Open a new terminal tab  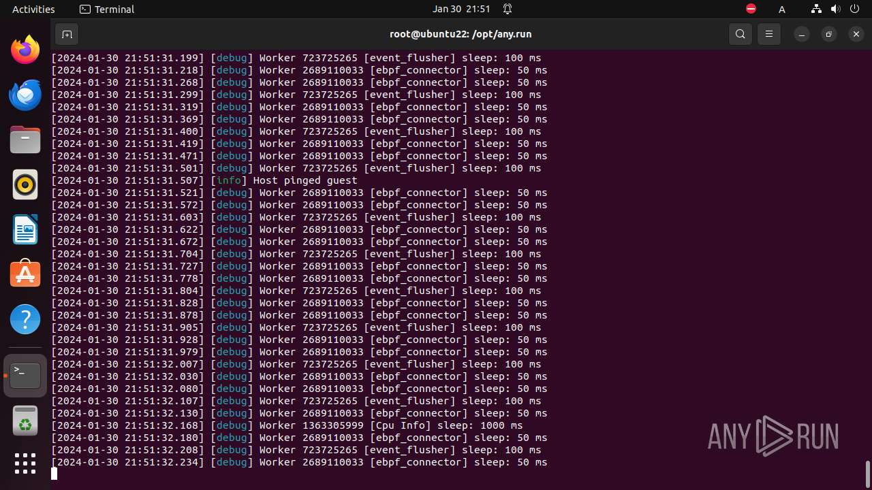tap(67, 34)
